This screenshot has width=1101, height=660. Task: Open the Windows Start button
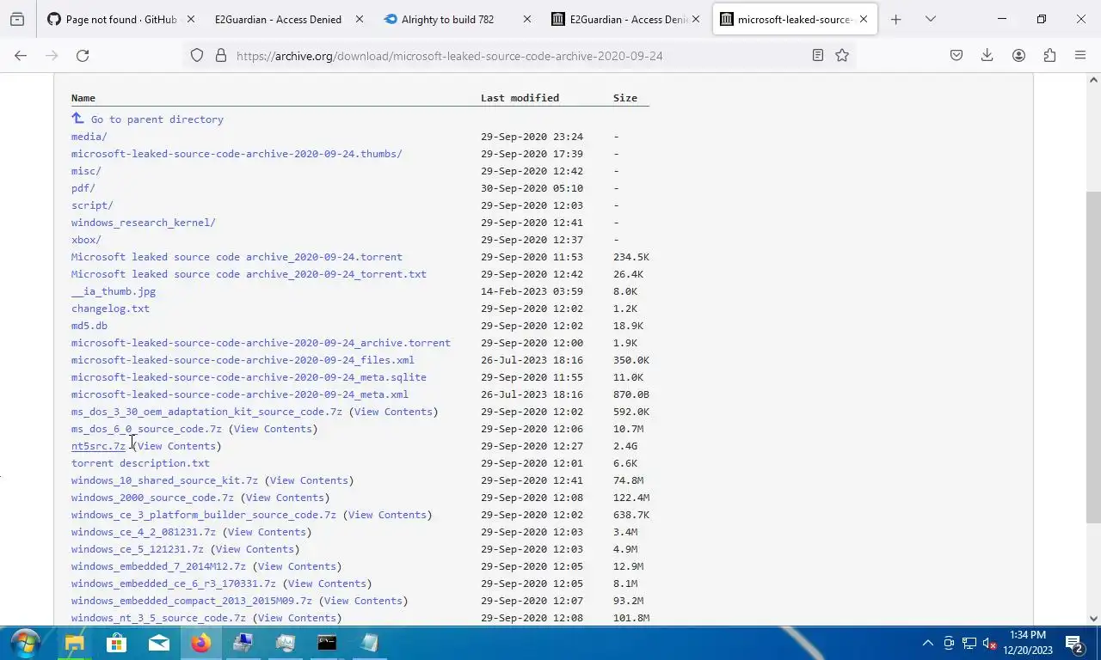[x=25, y=643]
